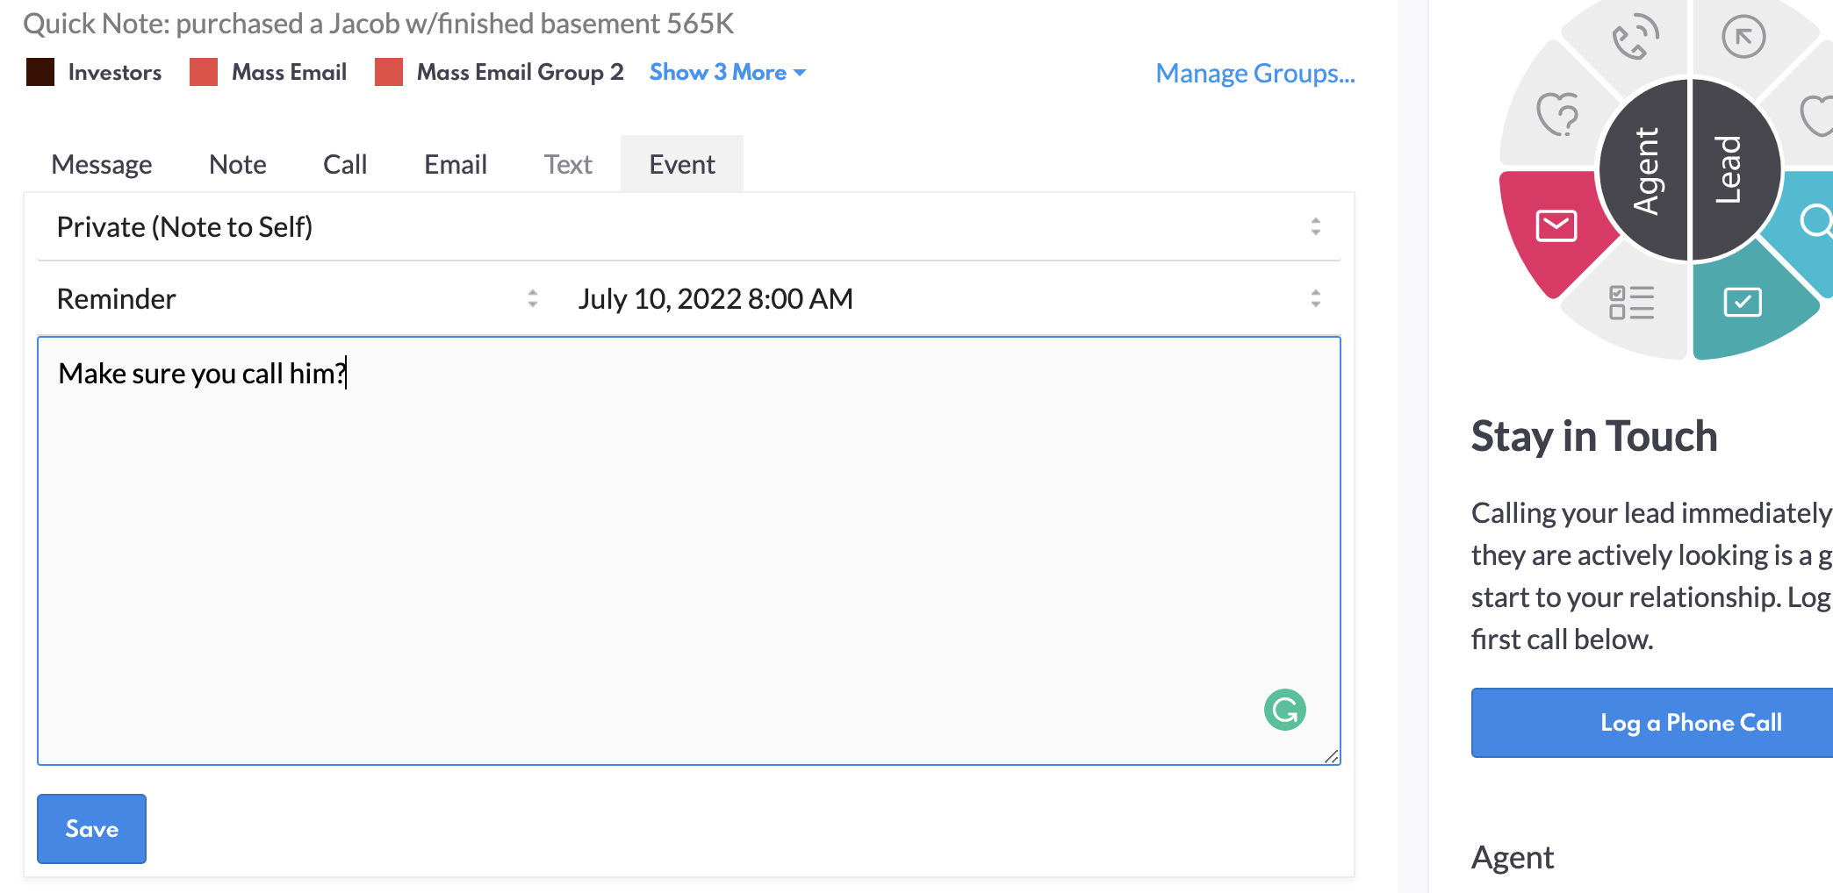Click the teal checkbox wheel segment
The height and width of the screenshot is (893, 1833).
pos(1743,302)
